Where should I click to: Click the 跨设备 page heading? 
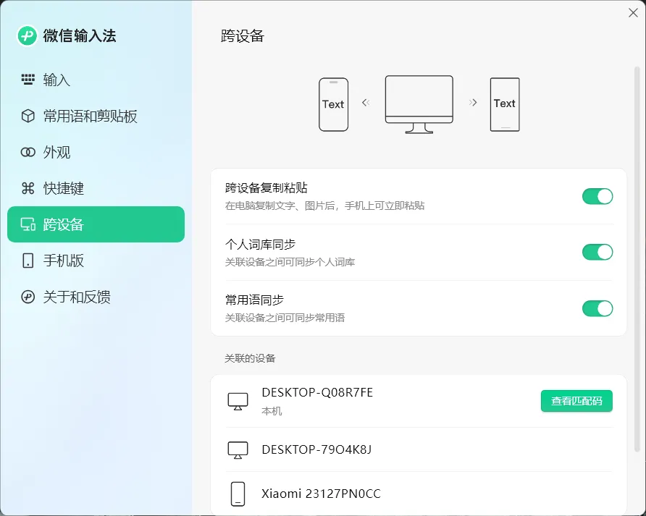(242, 36)
